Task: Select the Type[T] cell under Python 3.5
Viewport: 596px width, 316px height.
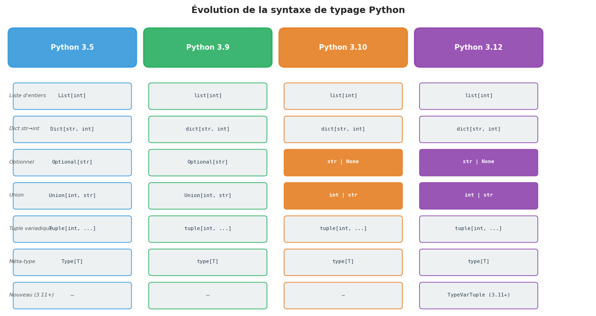Action: pyautogui.click(x=72, y=262)
